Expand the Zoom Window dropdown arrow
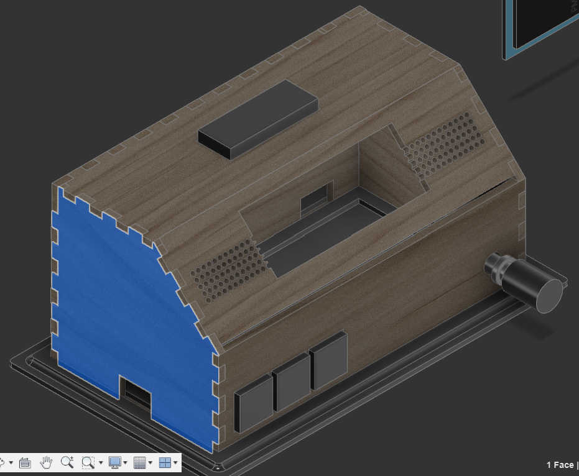The width and height of the screenshot is (579, 476). [100, 463]
